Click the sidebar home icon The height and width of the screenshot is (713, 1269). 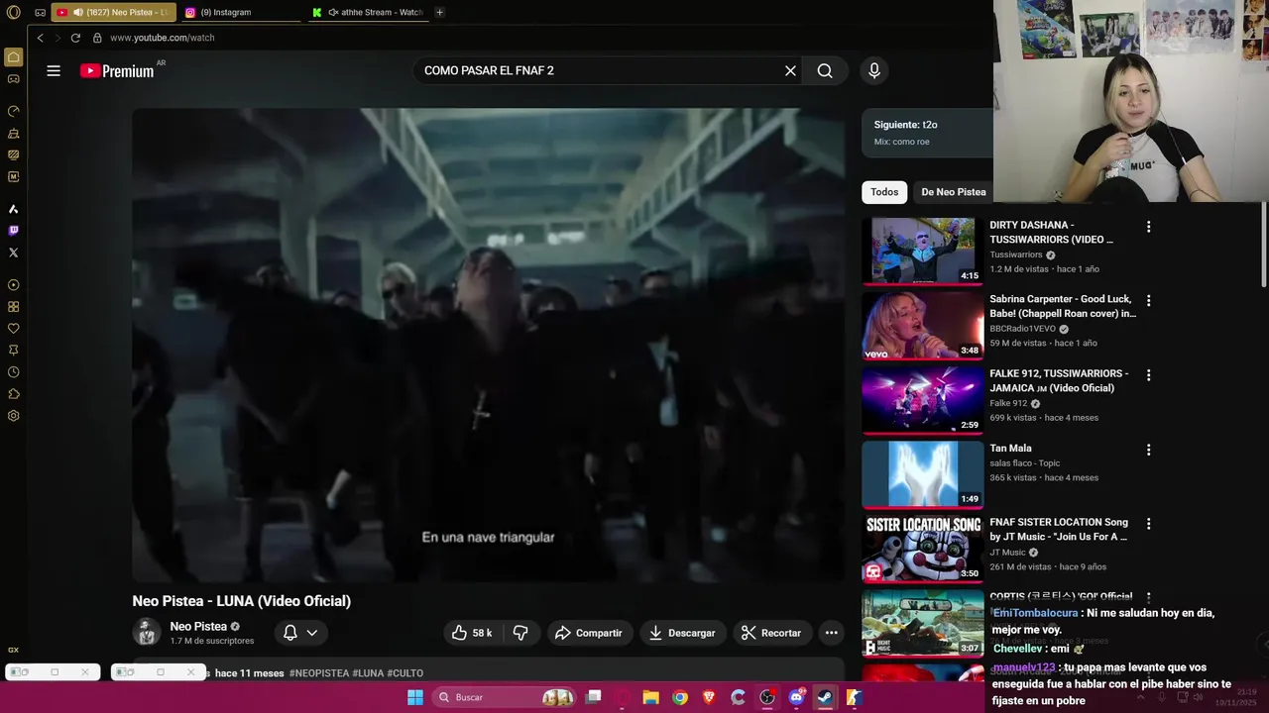(x=14, y=57)
